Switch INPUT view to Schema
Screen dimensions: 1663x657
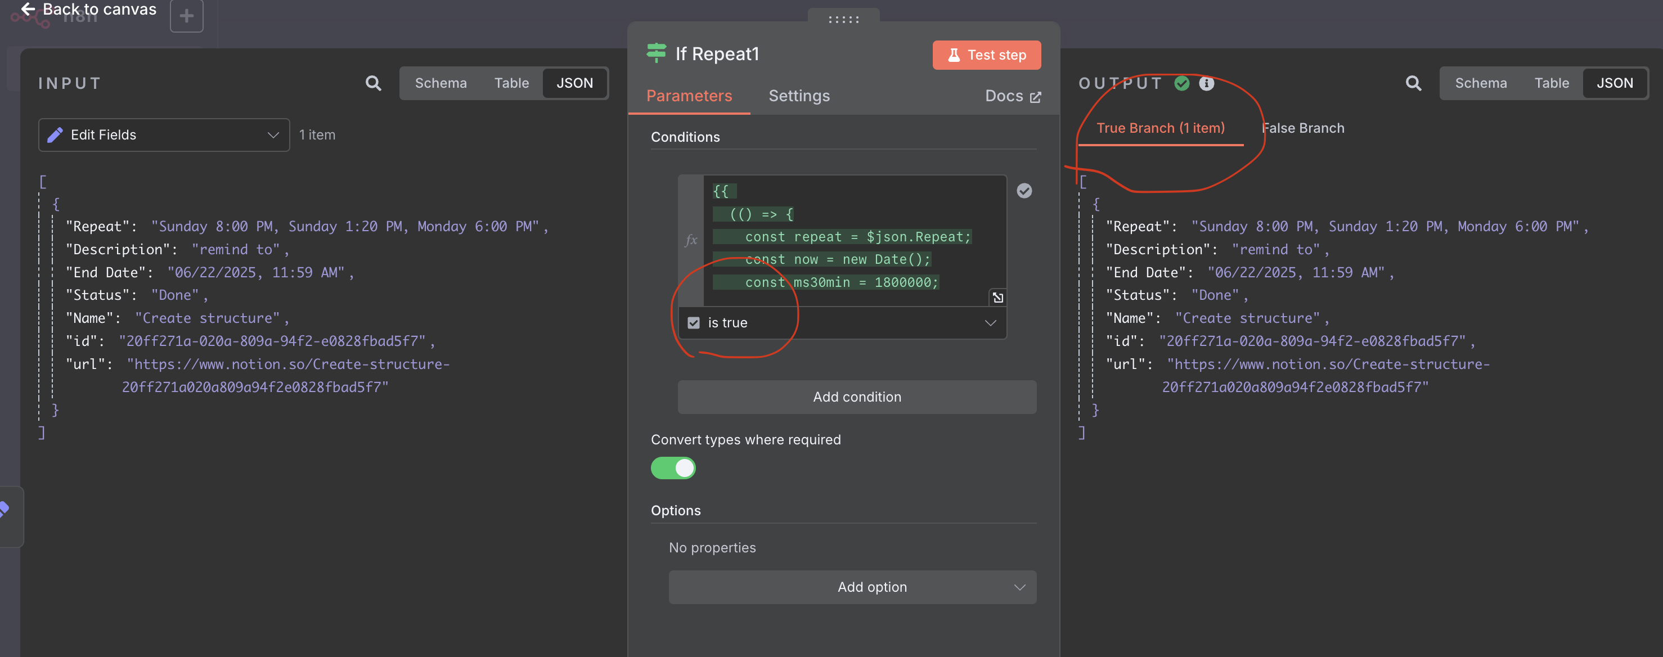[x=441, y=83]
